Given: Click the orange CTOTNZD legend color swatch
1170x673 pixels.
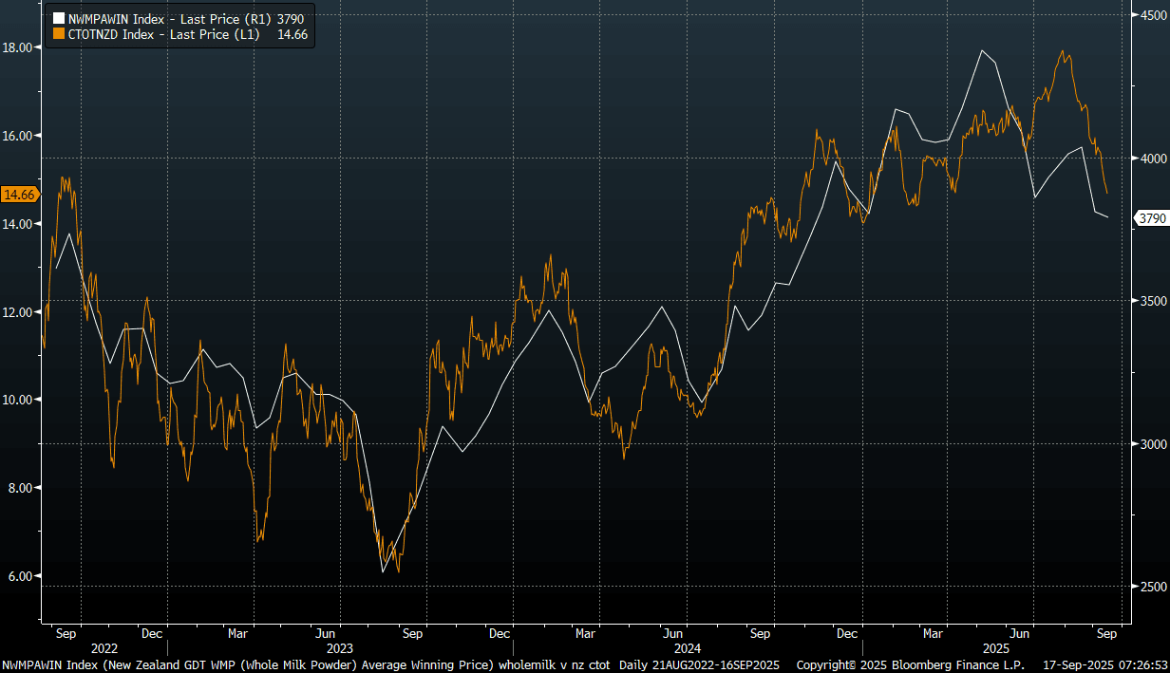Looking at the screenshot, I should click(x=59, y=34).
